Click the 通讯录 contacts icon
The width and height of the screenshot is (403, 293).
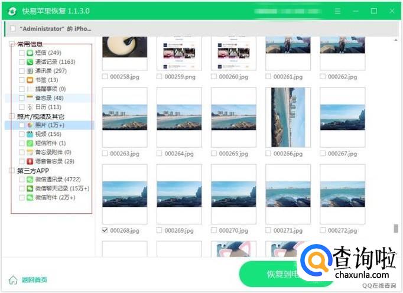pos(30,71)
